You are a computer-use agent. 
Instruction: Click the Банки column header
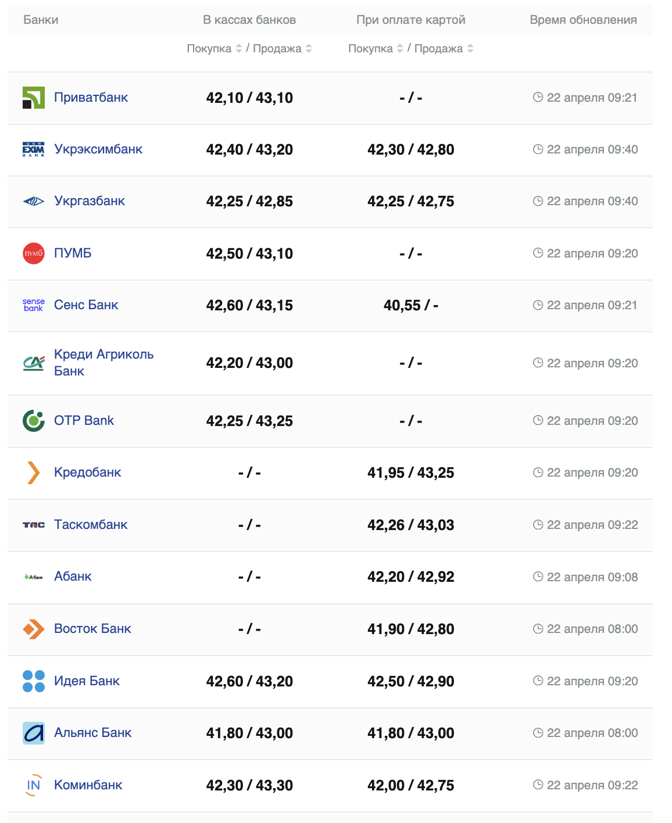point(41,20)
